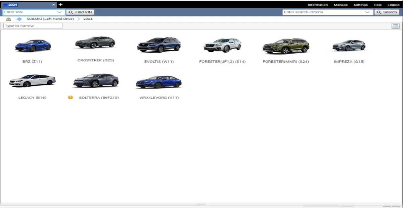The width and height of the screenshot is (403, 208).
Task: Click the FORESTER(MMR) (S24) label
Action: [286, 62]
